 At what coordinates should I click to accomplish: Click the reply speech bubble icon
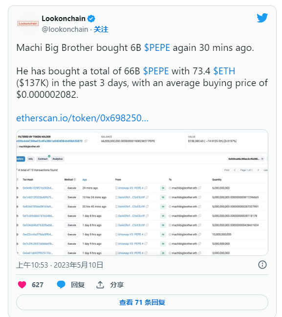[x=61, y=284]
